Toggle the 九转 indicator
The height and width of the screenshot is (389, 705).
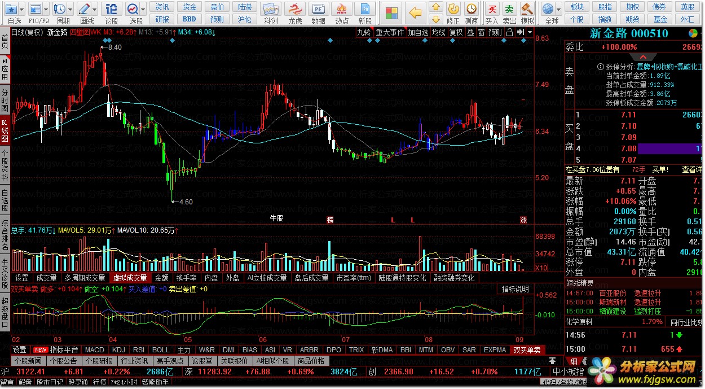[x=364, y=32]
